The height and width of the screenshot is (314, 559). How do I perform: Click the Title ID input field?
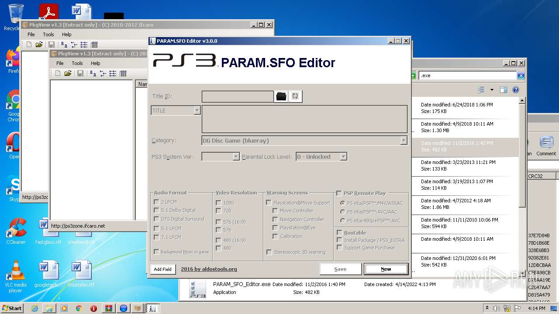pyautogui.click(x=238, y=96)
